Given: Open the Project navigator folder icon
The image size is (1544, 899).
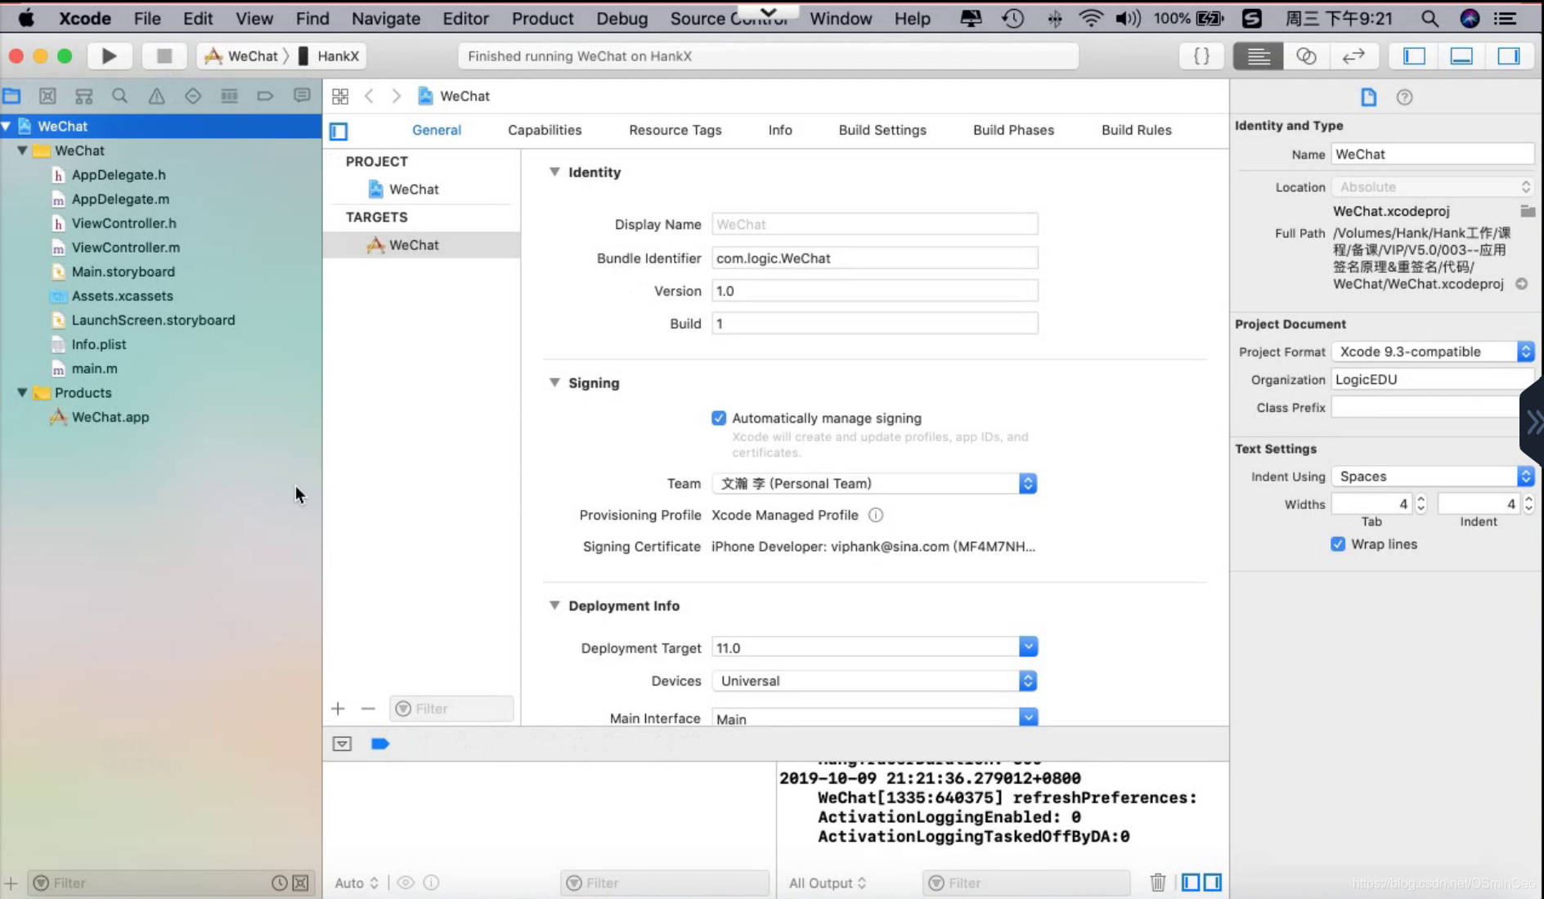Looking at the screenshot, I should [x=11, y=96].
